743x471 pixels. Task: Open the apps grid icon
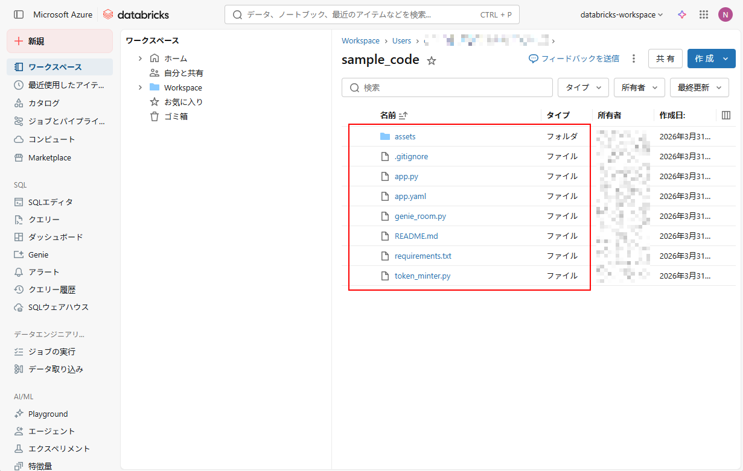click(703, 14)
